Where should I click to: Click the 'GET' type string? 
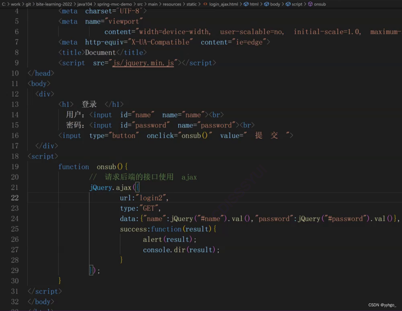pos(149,208)
